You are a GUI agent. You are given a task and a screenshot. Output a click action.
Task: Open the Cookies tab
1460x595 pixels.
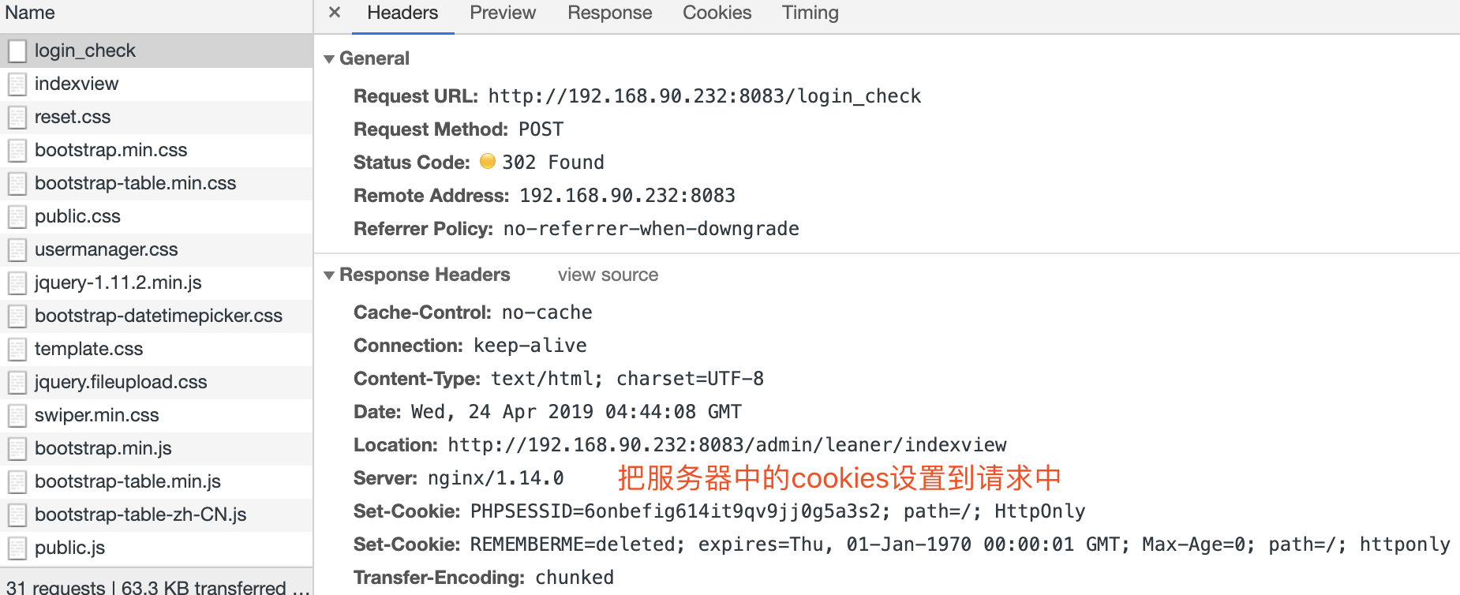pos(717,13)
